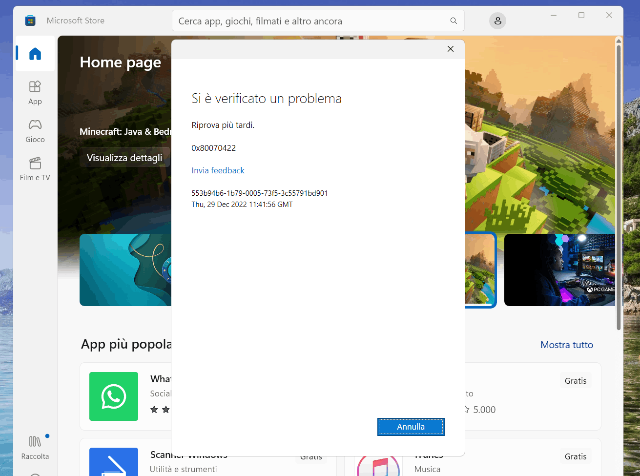Open the Scanner Windows app icon
Viewport: 640px width, 476px height.
(114, 462)
